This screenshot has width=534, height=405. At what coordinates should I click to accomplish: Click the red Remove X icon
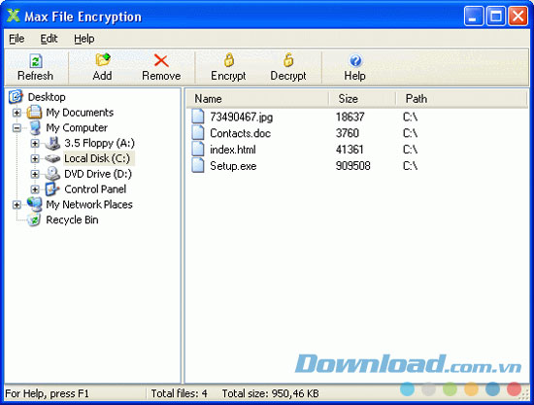click(161, 60)
